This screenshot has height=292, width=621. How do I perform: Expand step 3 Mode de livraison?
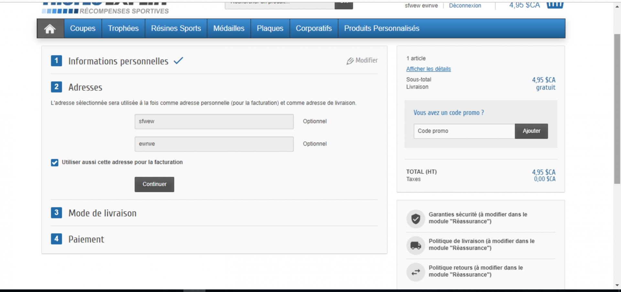(x=102, y=213)
